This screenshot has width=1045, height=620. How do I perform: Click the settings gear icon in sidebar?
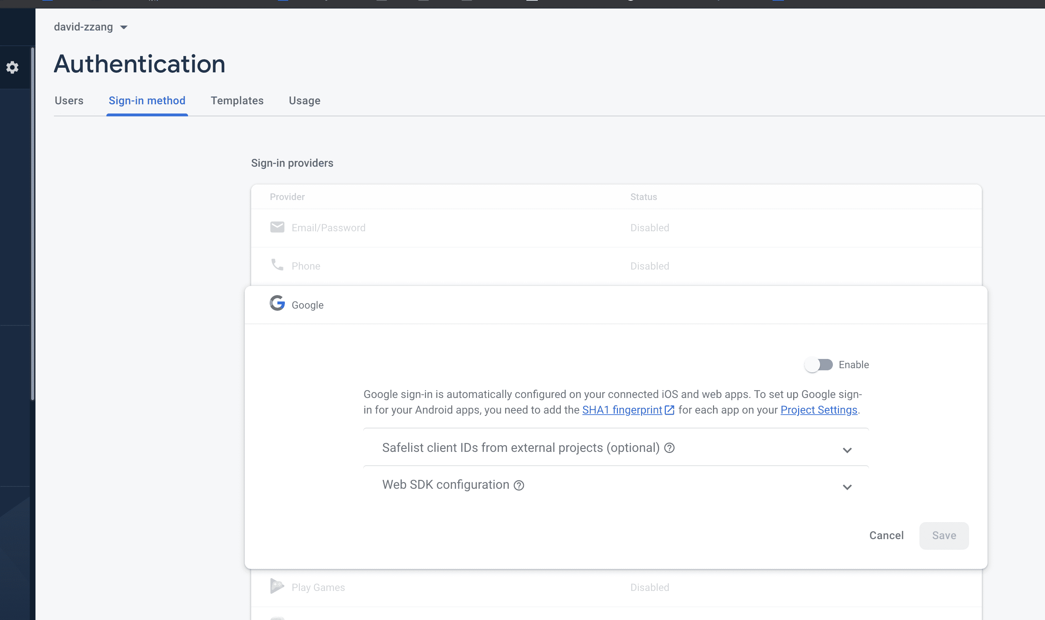pos(12,67)
